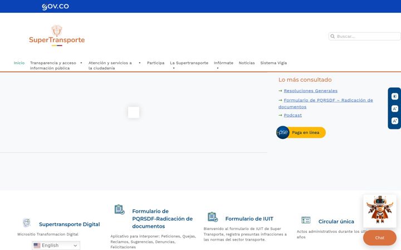401x250 pixels.
Task: Increase font size with A+ icon
Action: pos(395,121)
